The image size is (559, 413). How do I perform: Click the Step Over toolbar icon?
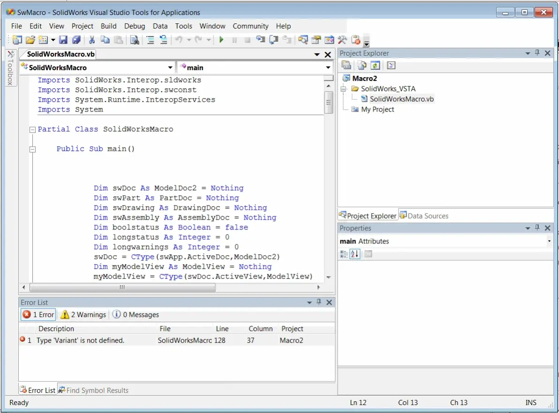point(274,40)
